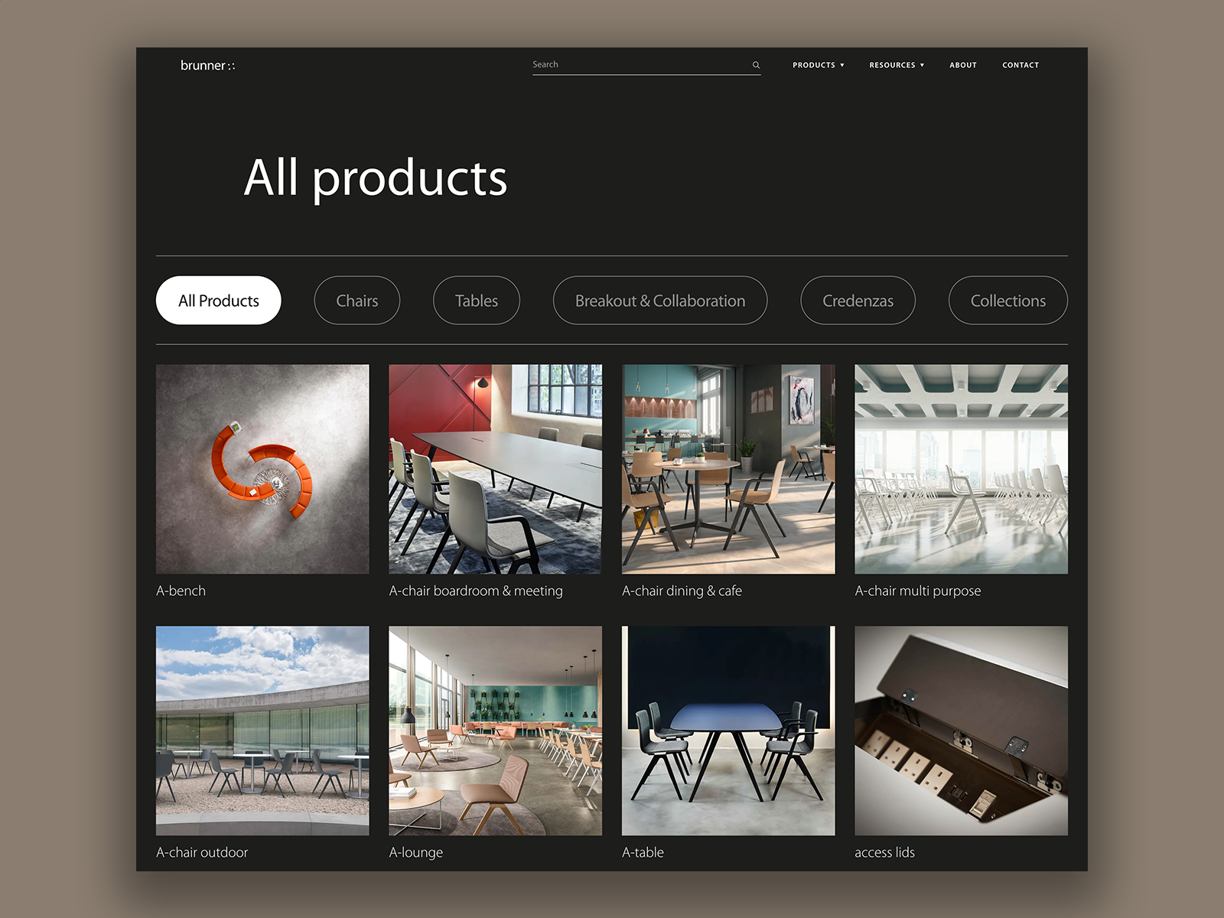Open the access lids thumbnail
Viewport: 1224px width, 918px height.
pyautogui.click(x=962, y=731)
